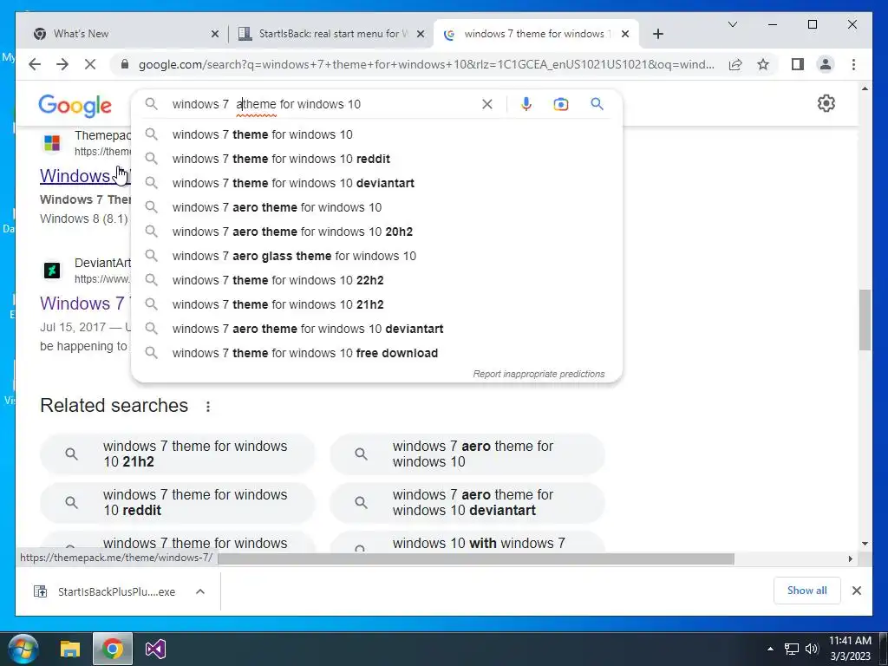Image resolution: width=888 pixels, height=666 pixels.
Task: Pick suggestion 'aero theme for windows 10 20h2'
Action: tap(376, 232)
